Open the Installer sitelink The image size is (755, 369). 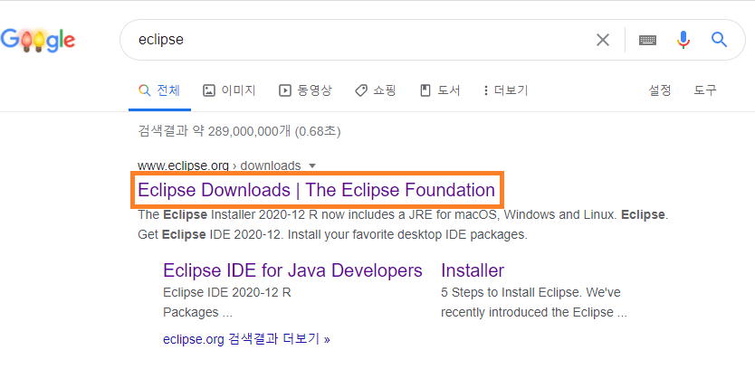click(x=473, y=270)
